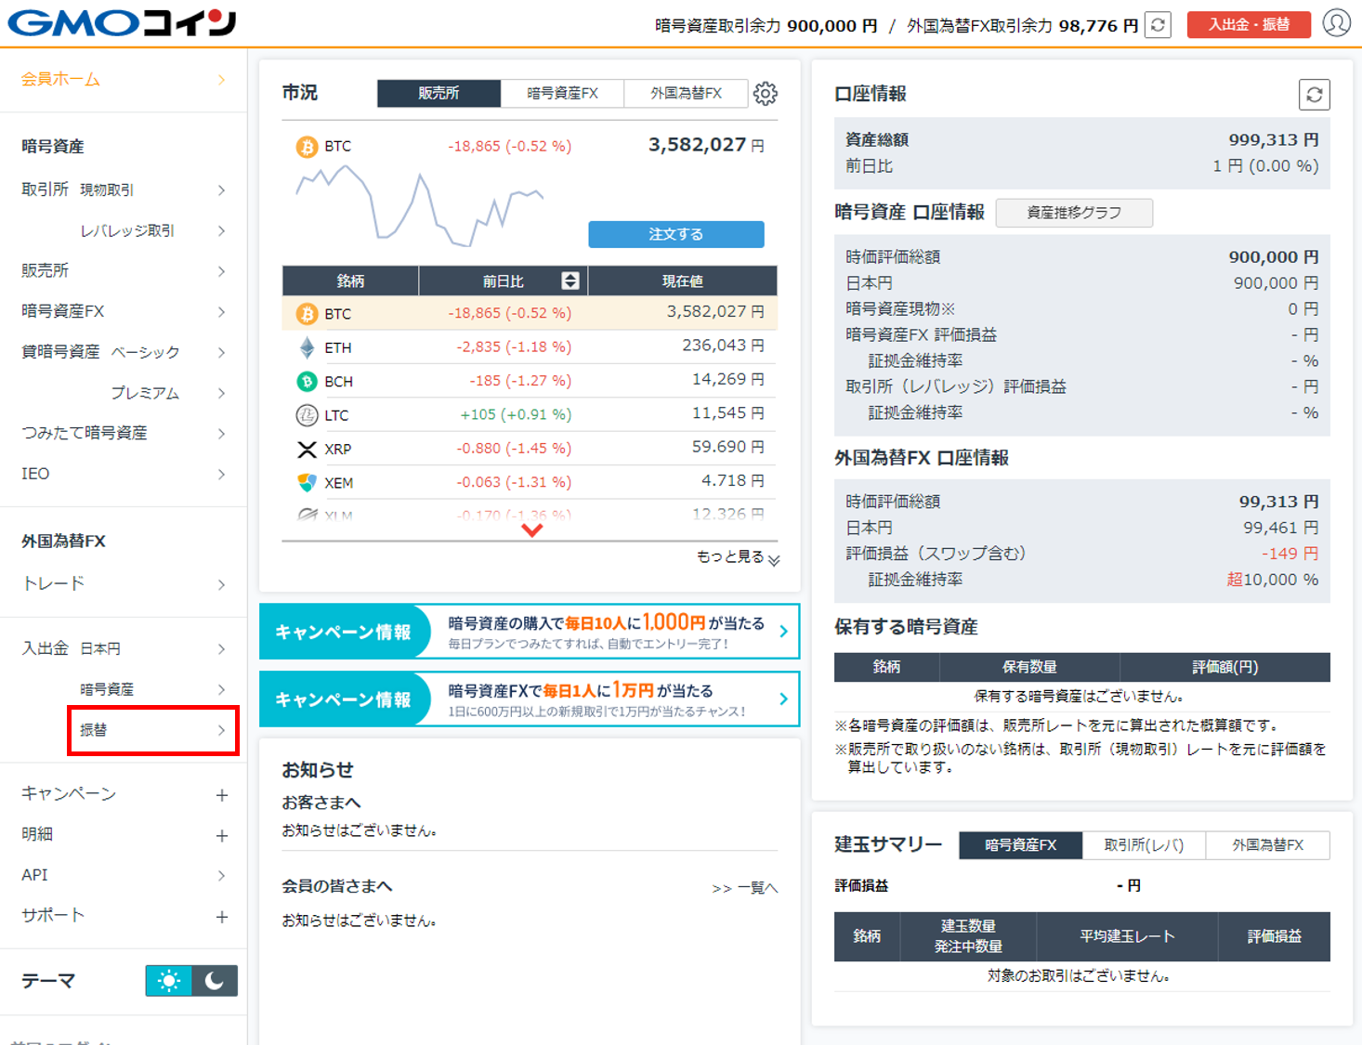Select 取引所(レバ) tab in 建玉サマリー
This screenshot has width=1362, height=1045.
1144,845
